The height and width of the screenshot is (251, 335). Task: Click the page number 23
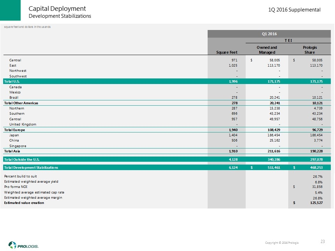323,242
